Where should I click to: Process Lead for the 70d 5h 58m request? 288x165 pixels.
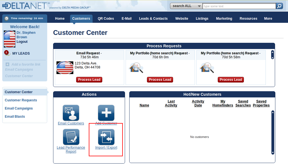pos(231,80)
